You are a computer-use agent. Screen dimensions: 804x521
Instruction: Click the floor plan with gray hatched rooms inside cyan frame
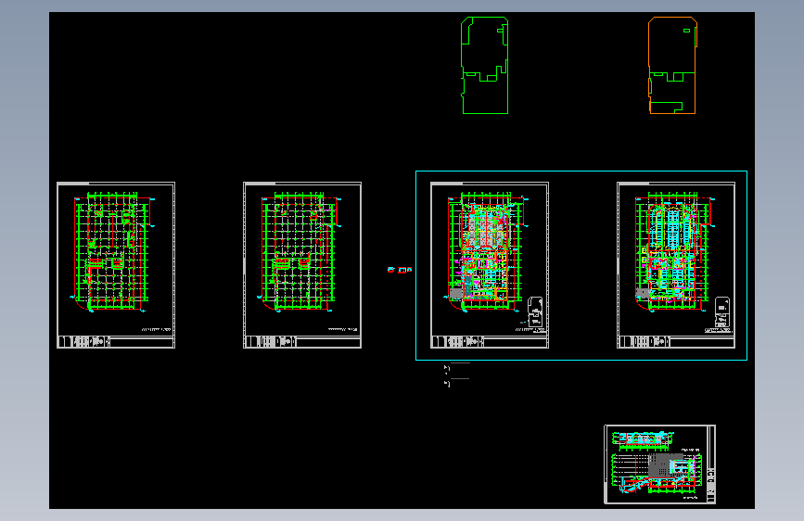[489, 265]
